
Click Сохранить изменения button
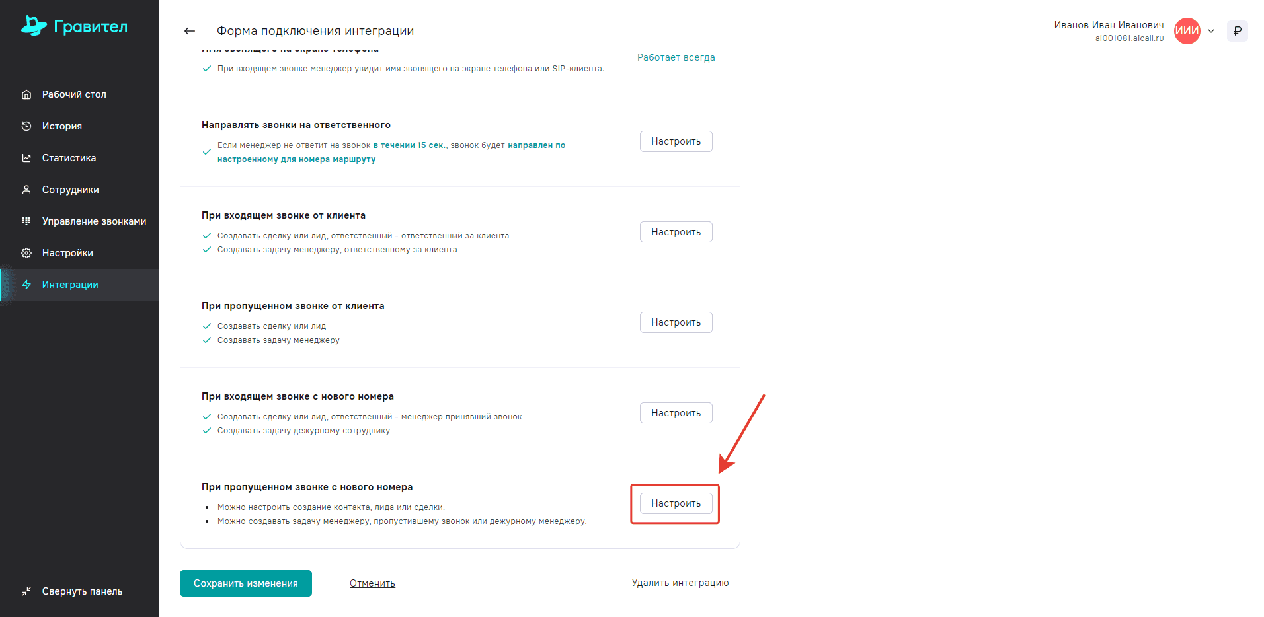tap(245, 583)
